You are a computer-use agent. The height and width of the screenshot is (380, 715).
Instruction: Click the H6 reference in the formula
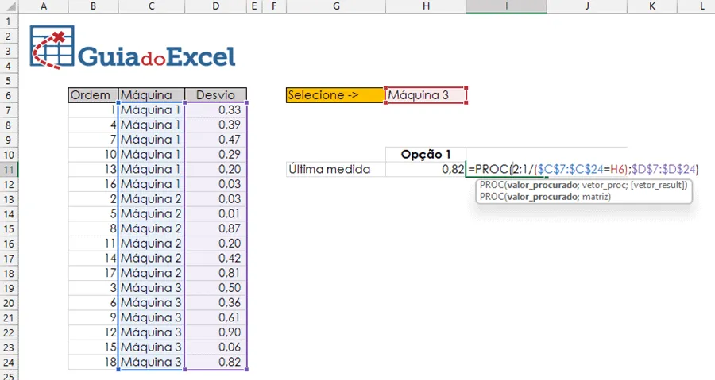tap(618, 169)
